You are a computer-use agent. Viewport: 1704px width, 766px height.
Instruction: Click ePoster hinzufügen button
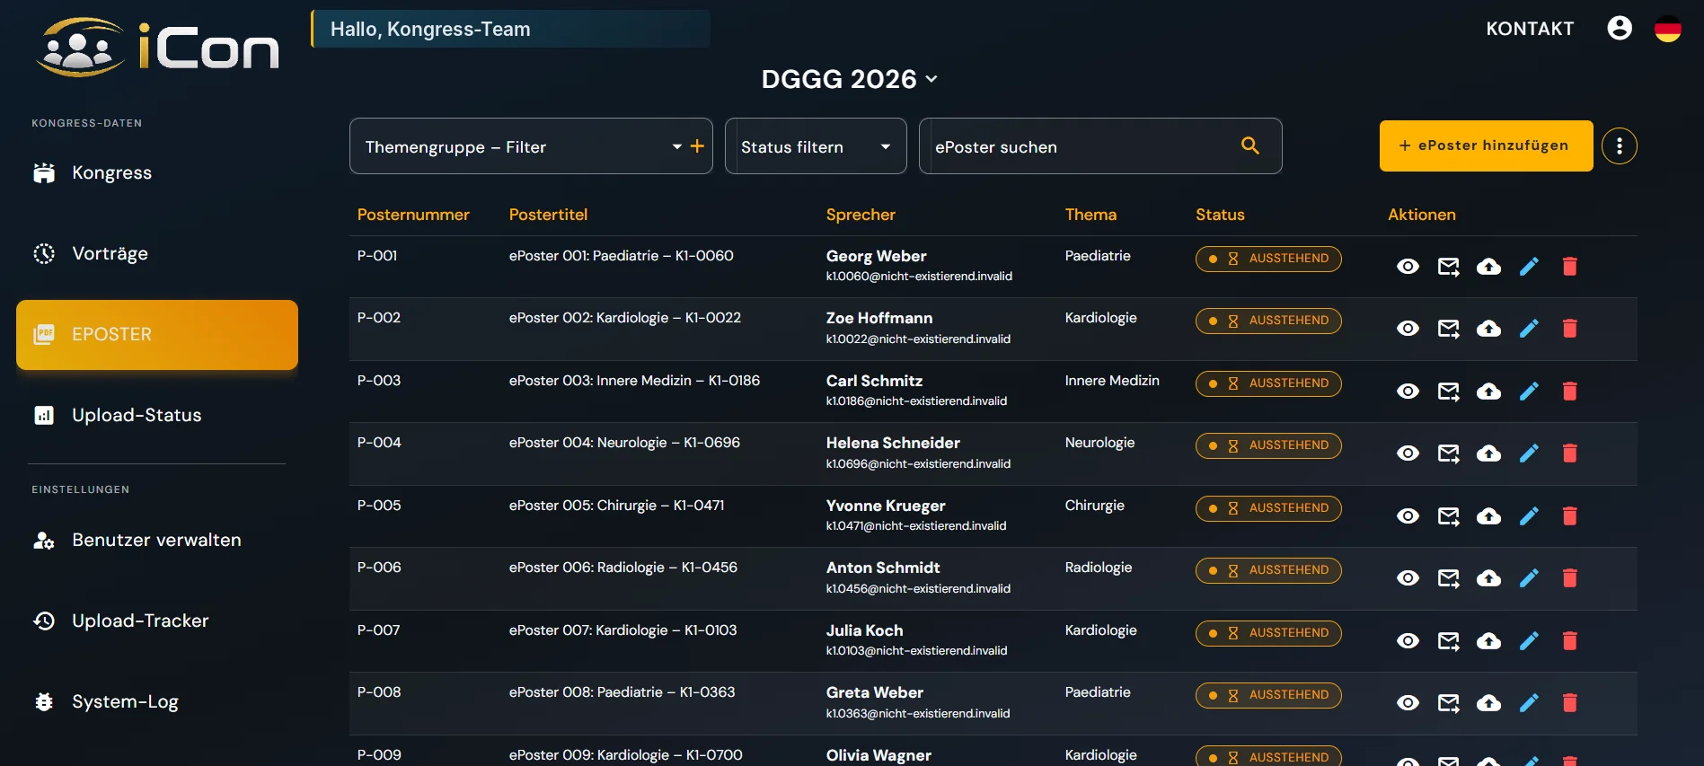click(1486, 145)
